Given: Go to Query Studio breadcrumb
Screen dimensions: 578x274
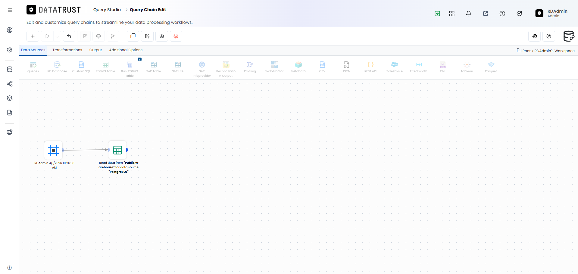Looking at the screenshot, I should tap(107, 10).
